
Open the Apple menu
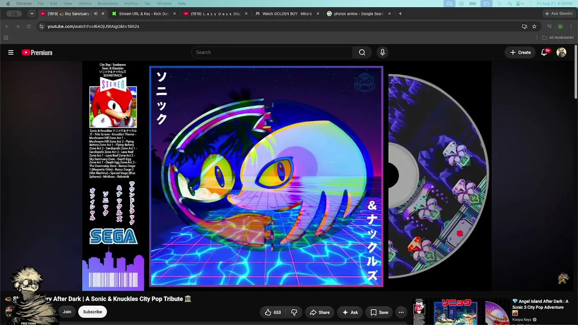coord(7,4)
